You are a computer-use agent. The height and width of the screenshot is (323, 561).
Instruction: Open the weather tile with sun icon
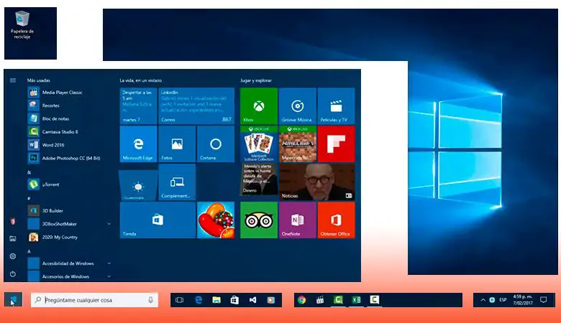(138, 185)
